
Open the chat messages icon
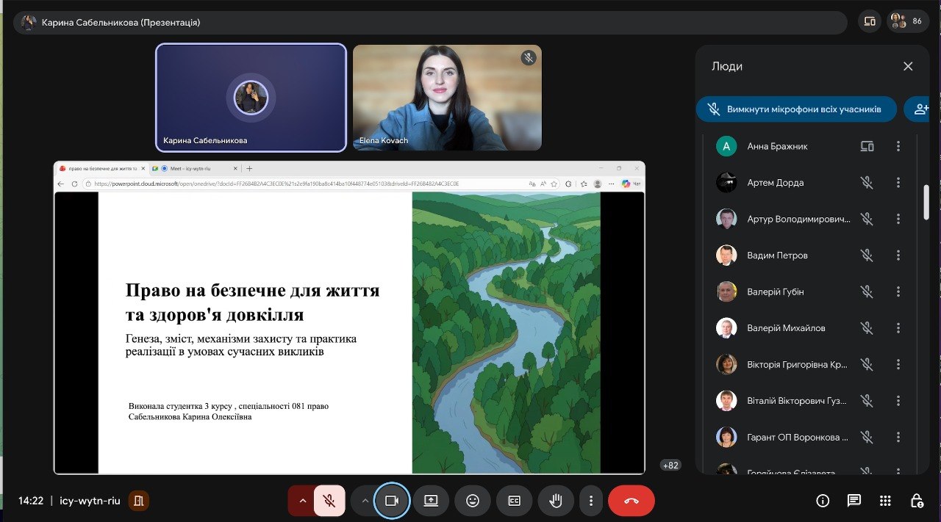(854, 501)
